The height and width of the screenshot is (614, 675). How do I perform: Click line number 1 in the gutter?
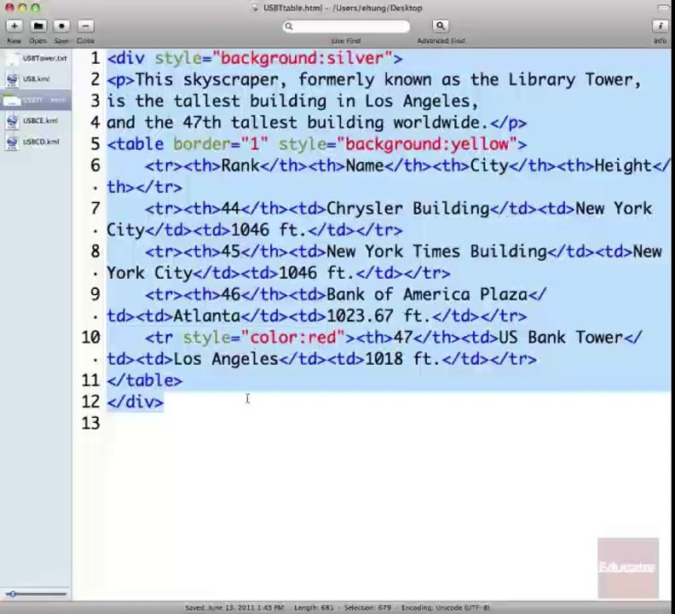coord(95,58)
